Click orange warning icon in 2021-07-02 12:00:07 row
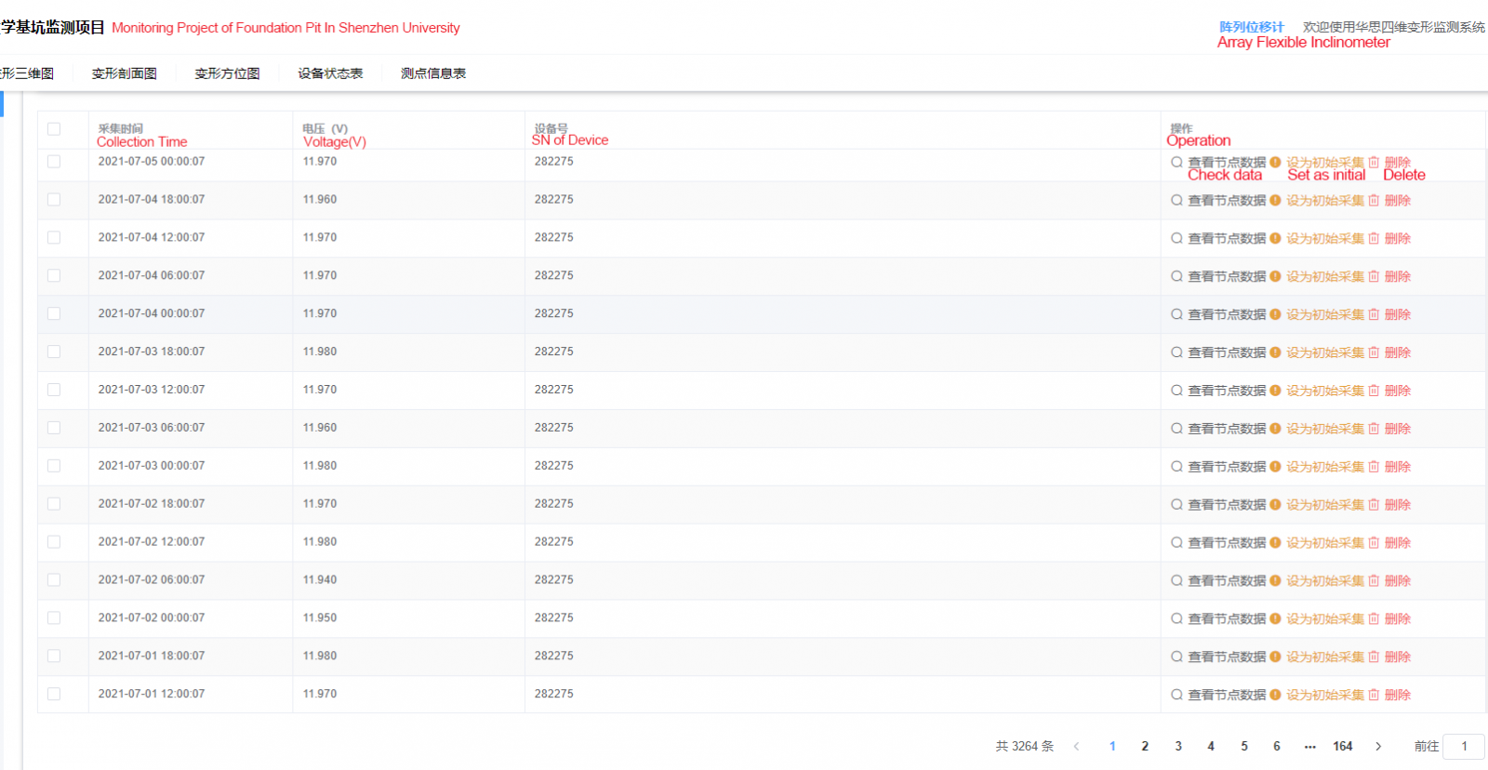The width and height of the screenshot is (1488, 770). click(1275, 543)
